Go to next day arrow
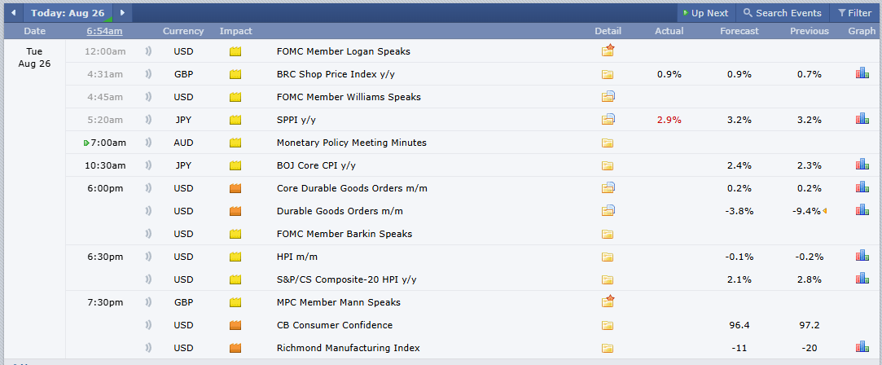Screen dimensions: 882x365 point(122,13)
